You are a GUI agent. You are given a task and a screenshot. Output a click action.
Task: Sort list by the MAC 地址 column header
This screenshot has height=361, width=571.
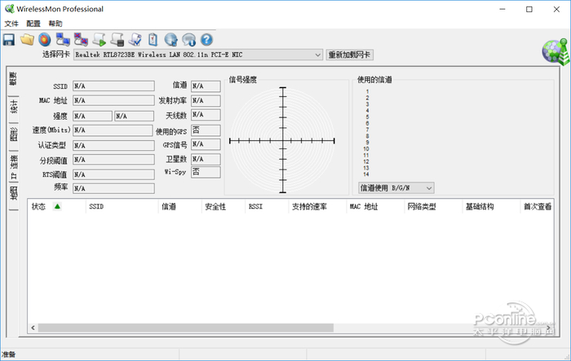point(375,207)
